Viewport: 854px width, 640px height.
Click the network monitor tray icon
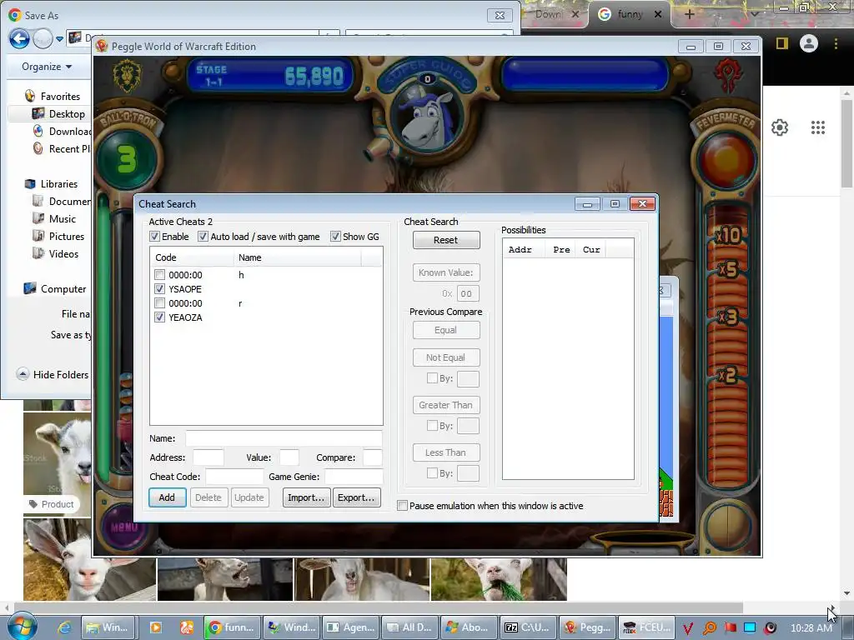[x=750, y=628]
